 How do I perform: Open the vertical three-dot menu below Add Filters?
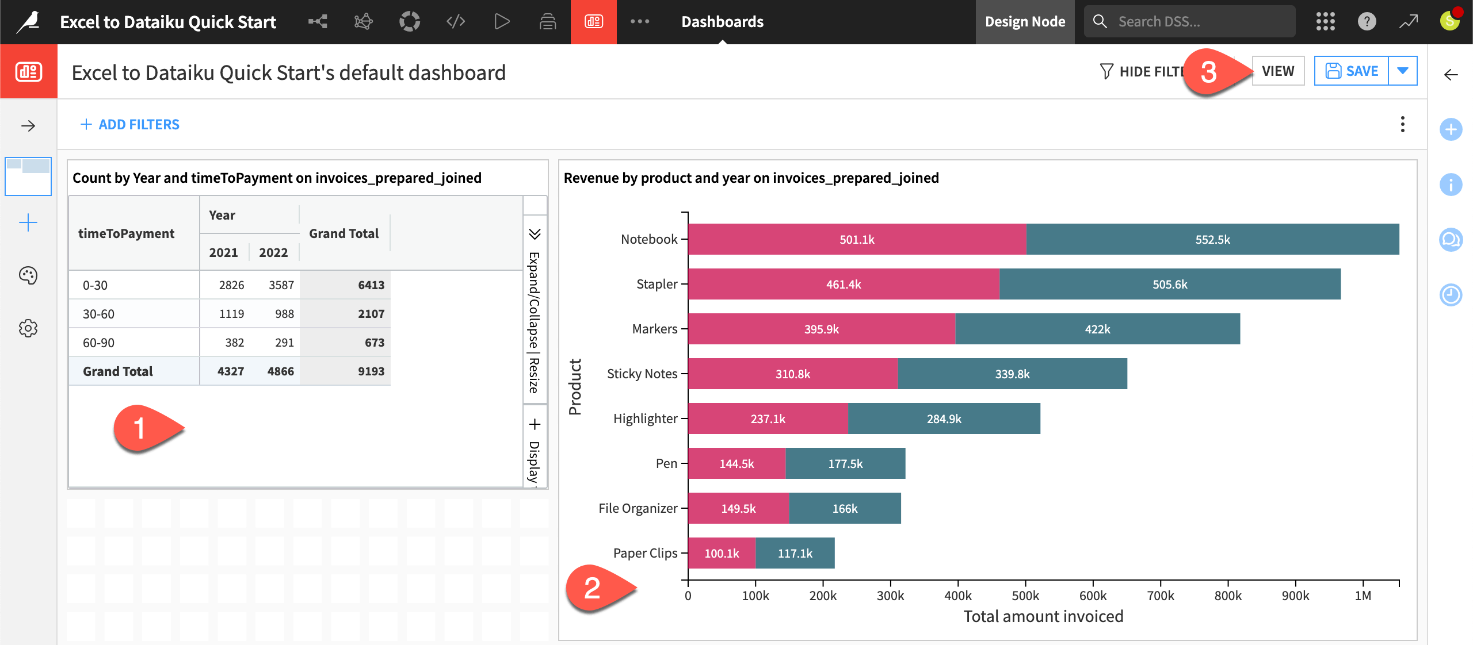[x=1403, y=124]
